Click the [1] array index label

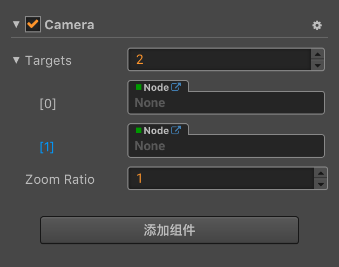point(47,147)
